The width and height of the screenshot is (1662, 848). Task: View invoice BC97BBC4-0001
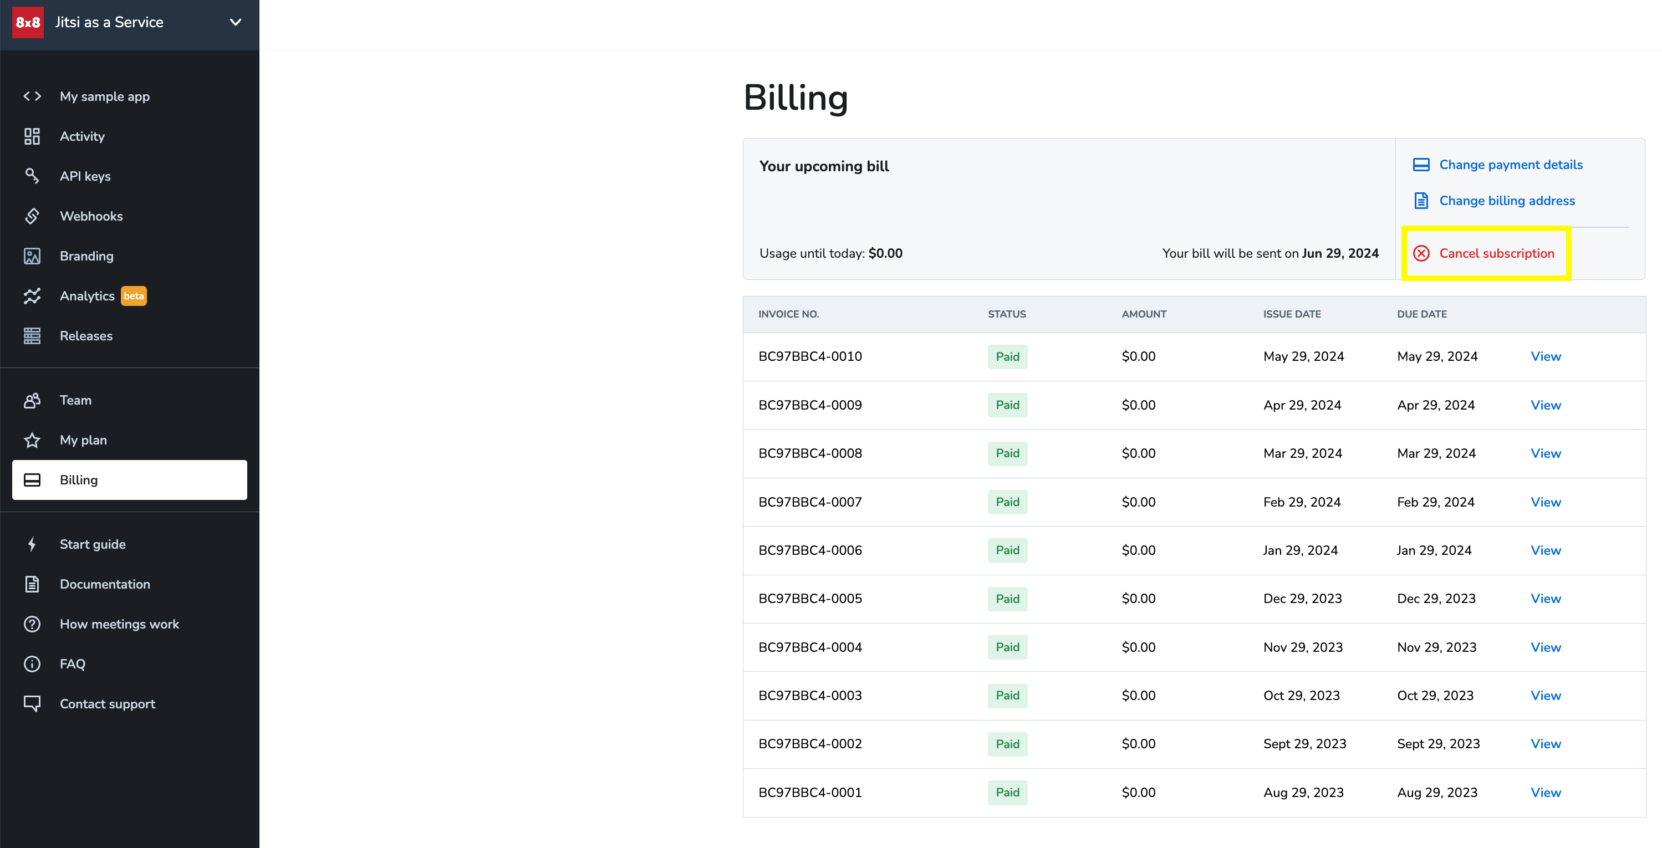tap(1545, 793)
